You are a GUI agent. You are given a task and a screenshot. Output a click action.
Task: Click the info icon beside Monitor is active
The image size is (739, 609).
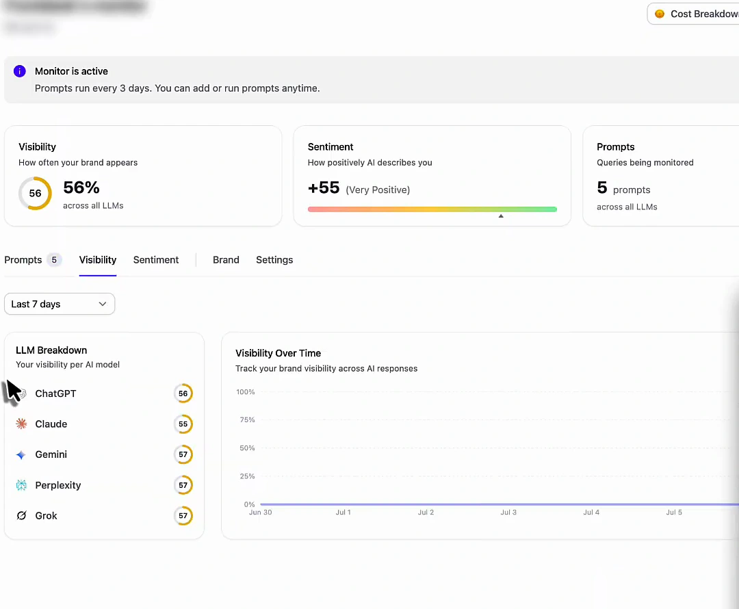tap(19, 71)
